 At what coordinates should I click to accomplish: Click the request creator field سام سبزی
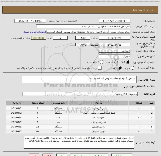88,32
